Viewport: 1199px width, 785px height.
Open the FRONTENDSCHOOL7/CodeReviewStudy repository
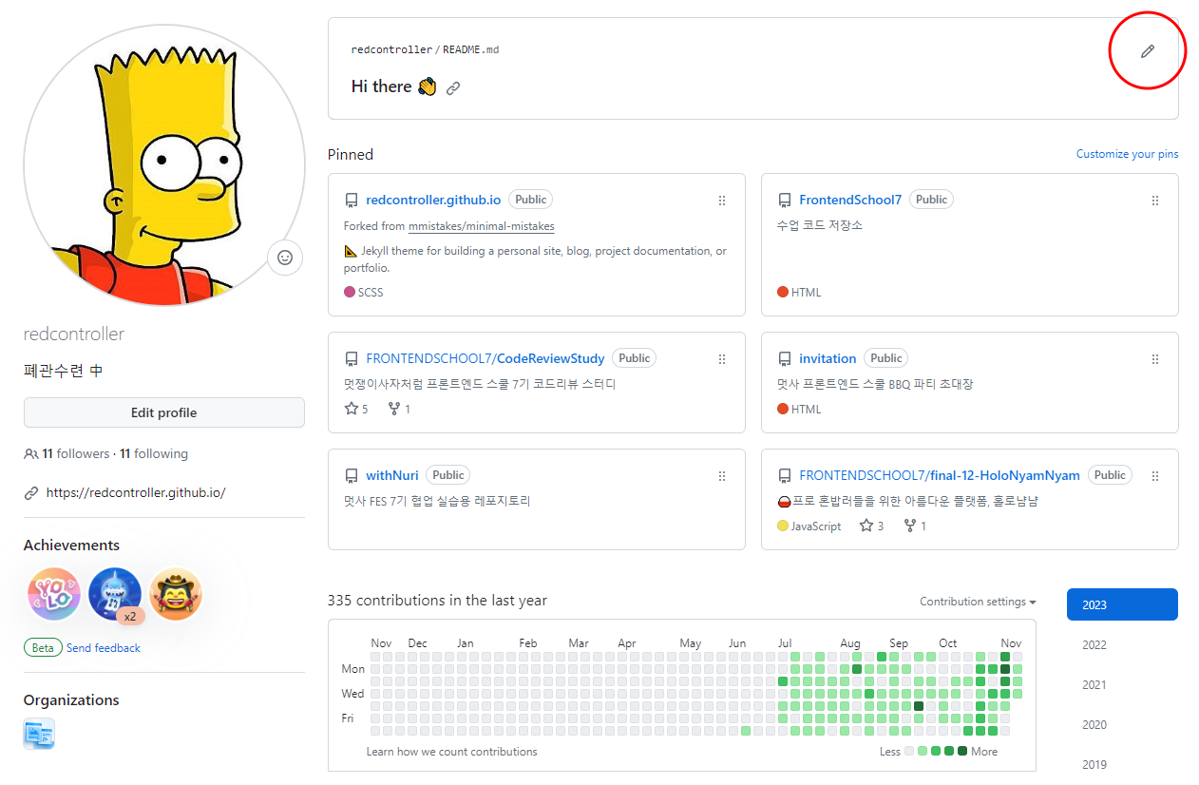point(485,358)
